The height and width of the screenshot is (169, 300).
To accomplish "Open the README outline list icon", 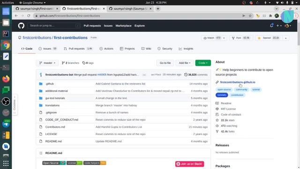I will coord(41,153).
